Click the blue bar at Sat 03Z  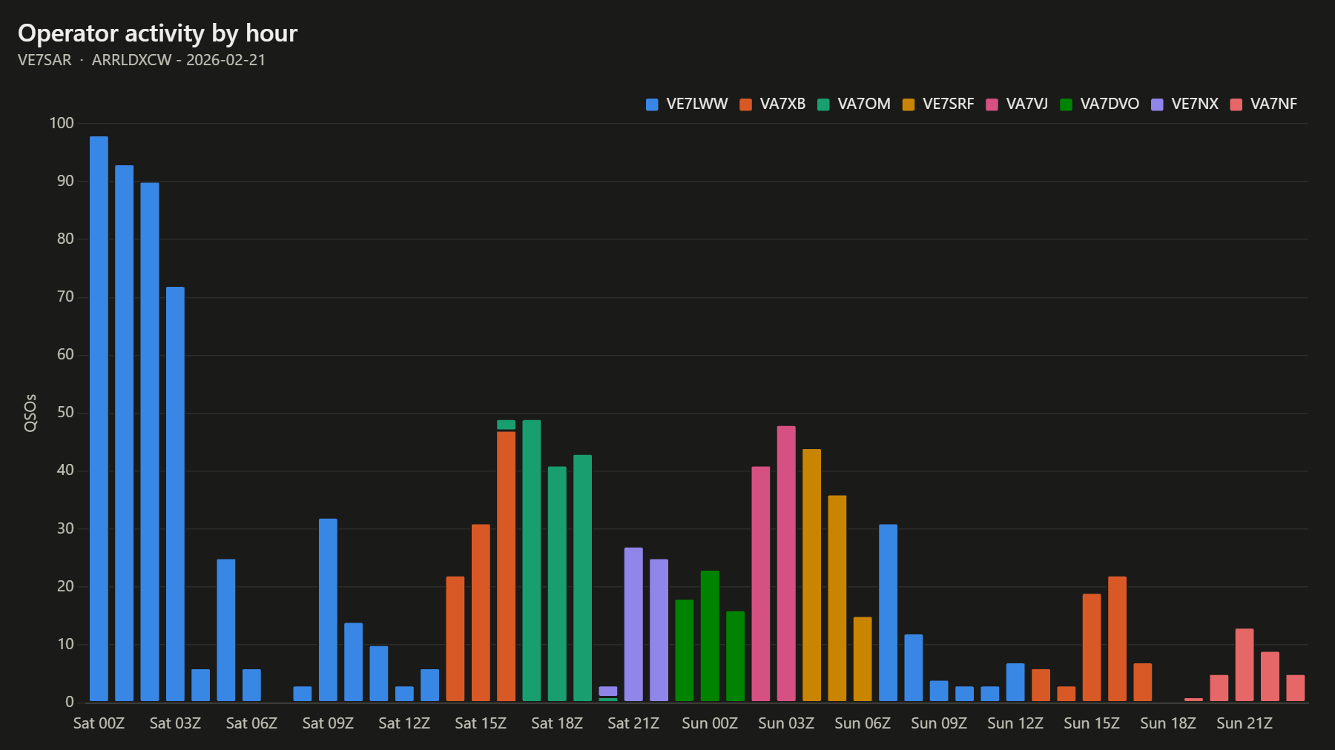point(175,494)
